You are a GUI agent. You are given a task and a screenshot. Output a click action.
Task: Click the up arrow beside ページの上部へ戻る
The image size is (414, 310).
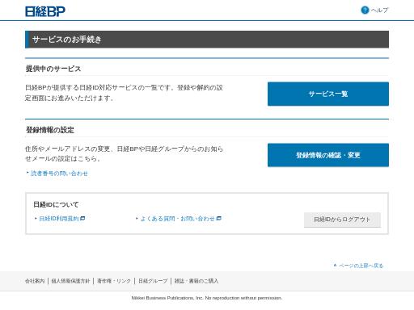335,266
